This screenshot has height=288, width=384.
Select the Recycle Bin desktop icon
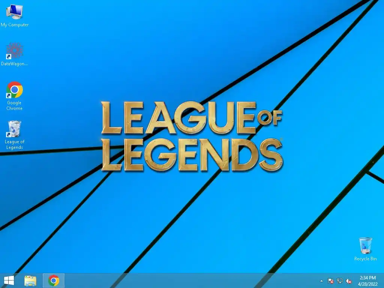pyautogui.click(x=365, y=249)
